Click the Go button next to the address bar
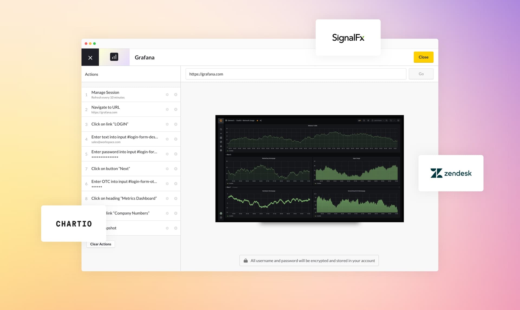Image resolution: width=520 pixels, height=310 pixels. pos(421,74)
